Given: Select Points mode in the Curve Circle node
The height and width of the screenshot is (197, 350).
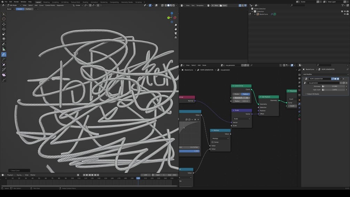Looking at the screenshot, I should pos(236,94).
